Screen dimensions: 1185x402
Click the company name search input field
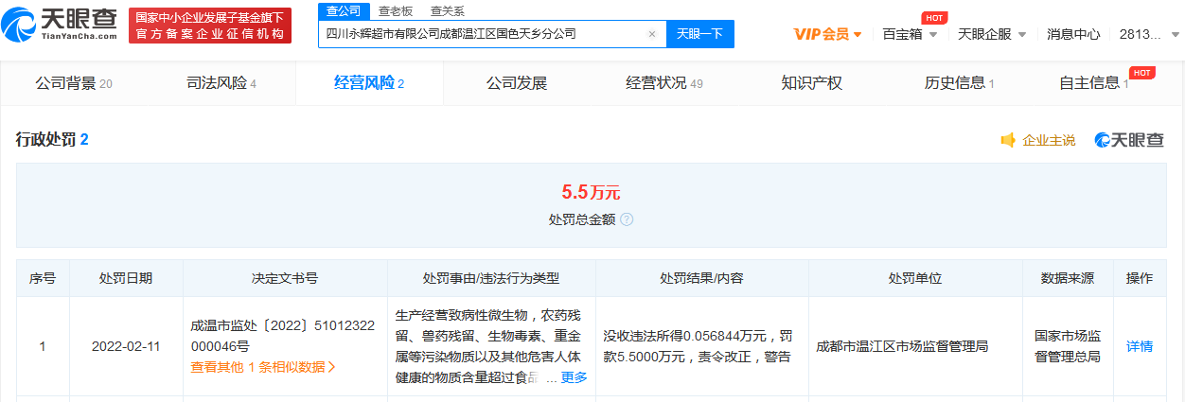pos(481,34)
